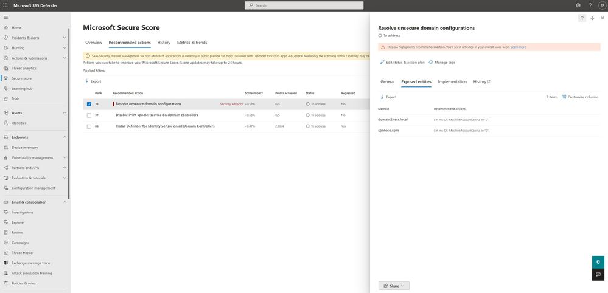Open the Identities person icon
The image size is (608, 293).
click(x=5, y=123)
